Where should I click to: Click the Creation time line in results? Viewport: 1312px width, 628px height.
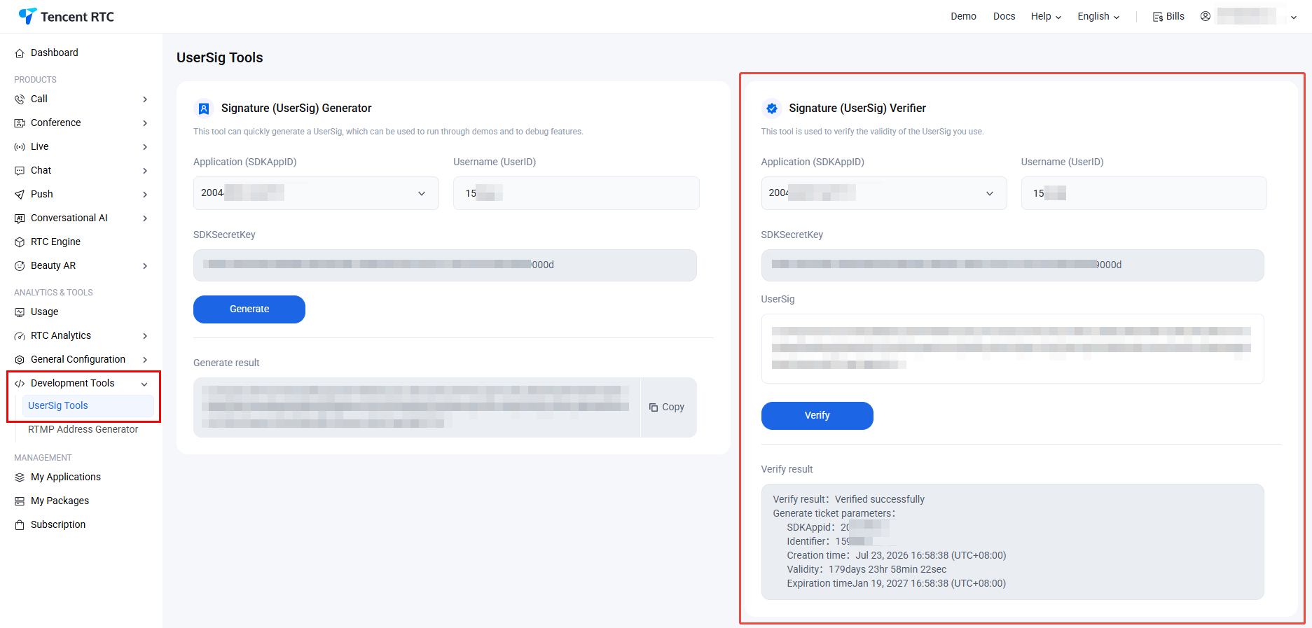click(x=897, y=555)
